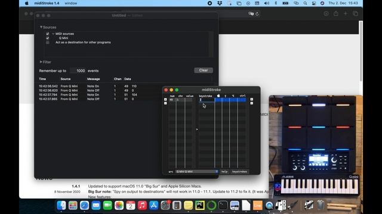This screenshot has height=214, width=382.
Task: Toggle command modifier cell in first row
Action: pyautogui.click(x=218, y=100)
